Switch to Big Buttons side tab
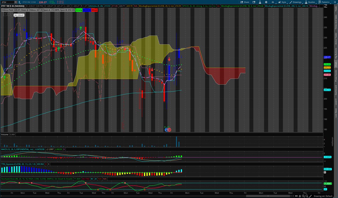The width and height of the screenshot is (338, 198). pyautogui.click(x=335, y=53)
